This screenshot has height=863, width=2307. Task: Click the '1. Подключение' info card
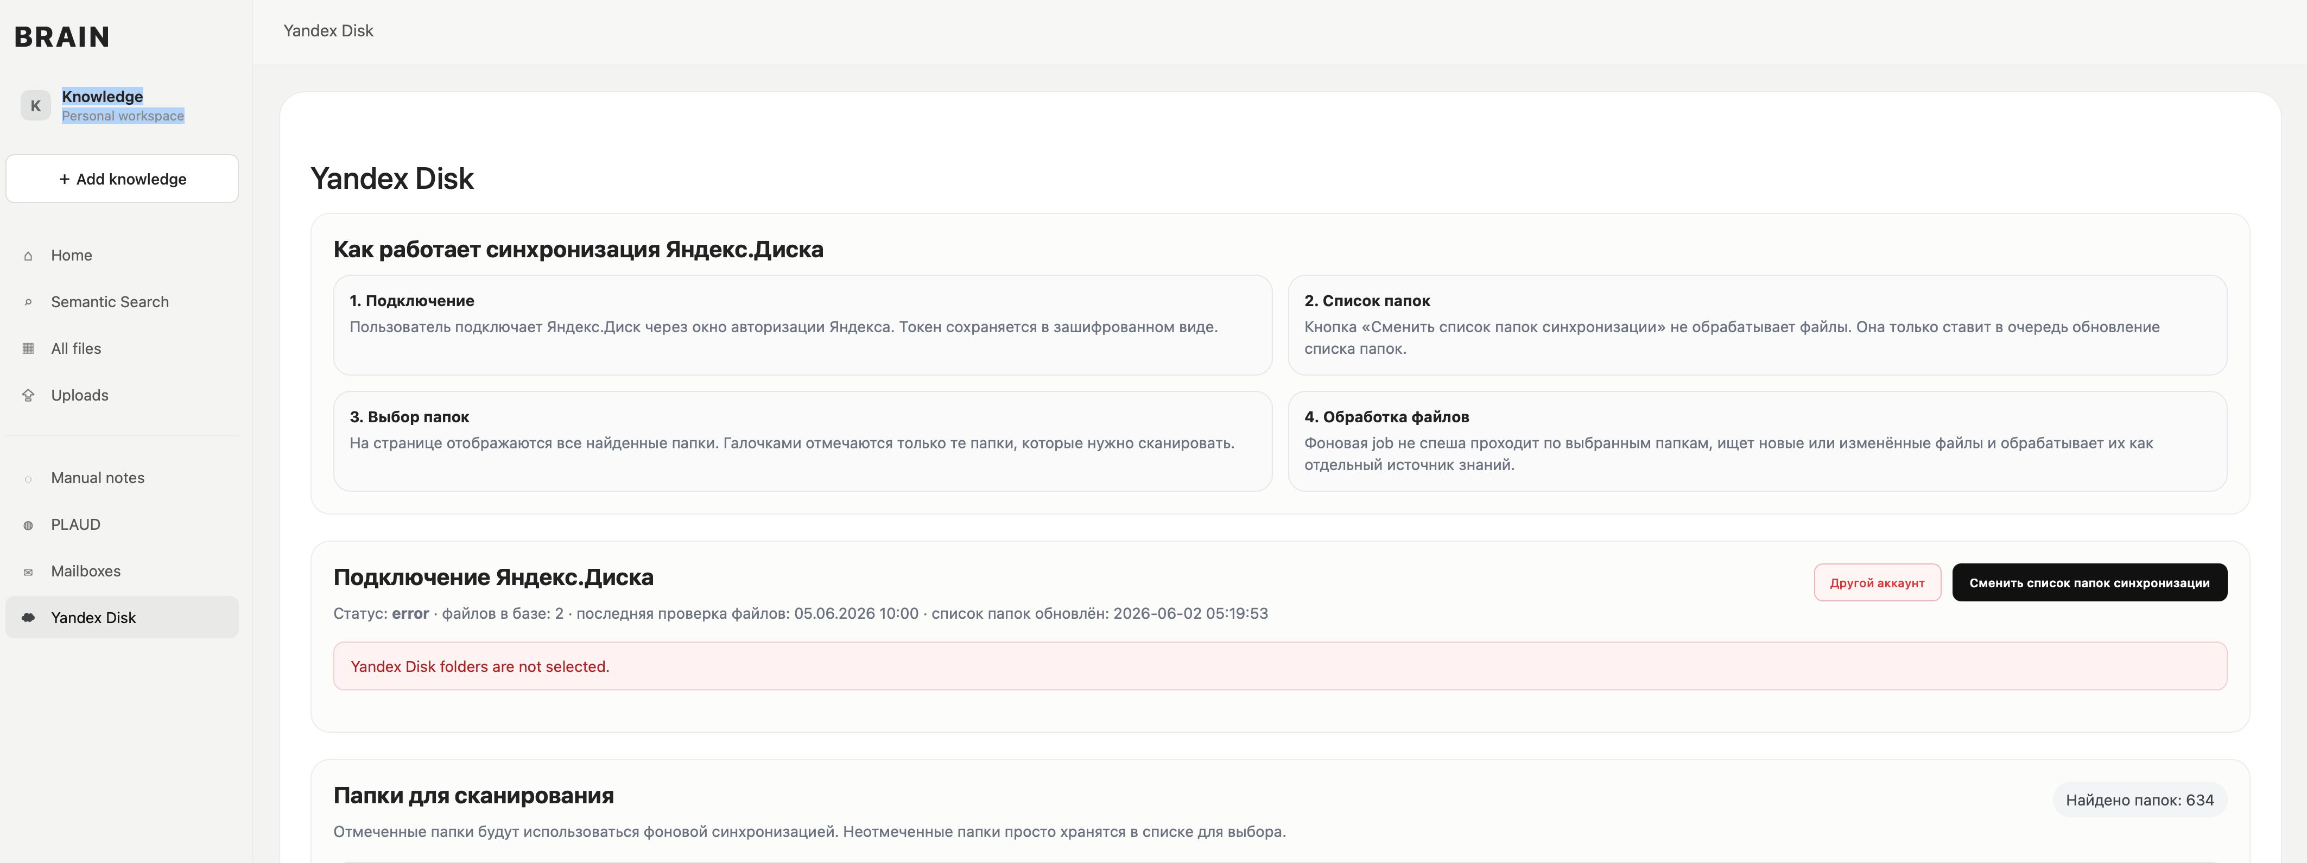tap(802, 325)
